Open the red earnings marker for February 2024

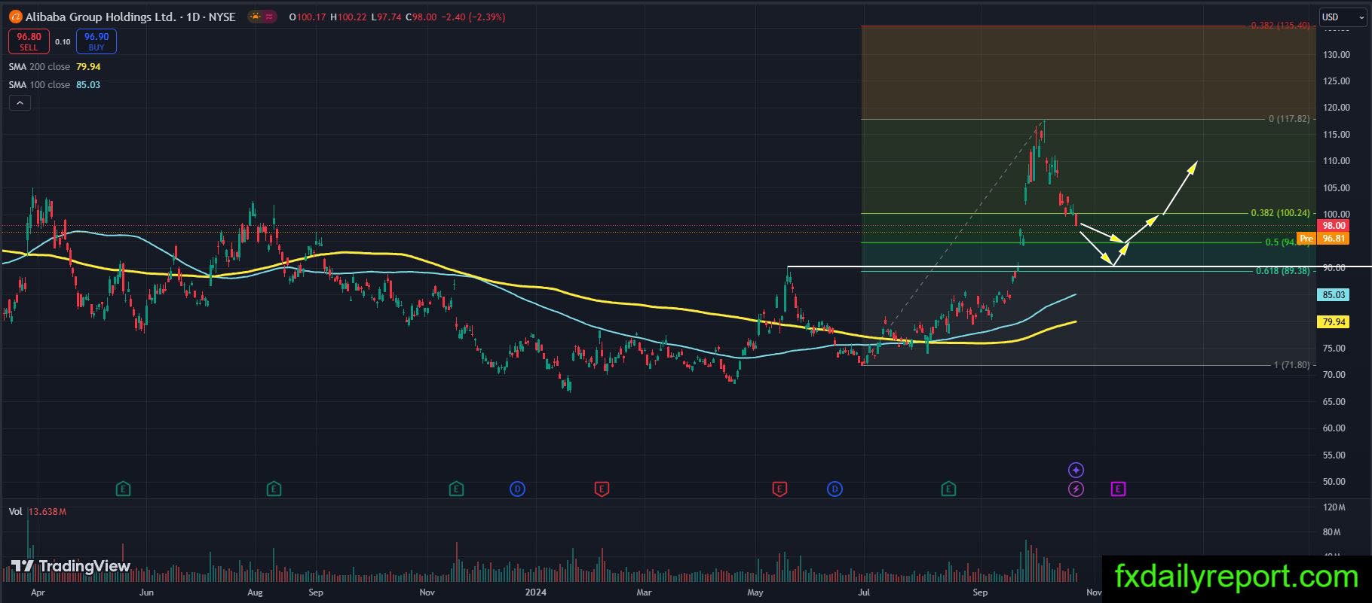point(602,489)
